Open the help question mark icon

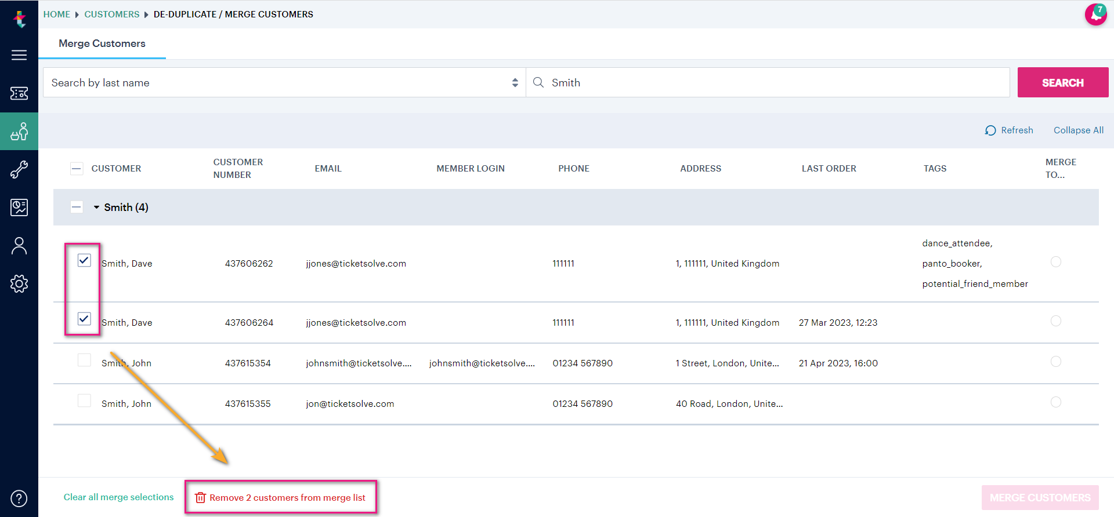[x=19, y=498]
